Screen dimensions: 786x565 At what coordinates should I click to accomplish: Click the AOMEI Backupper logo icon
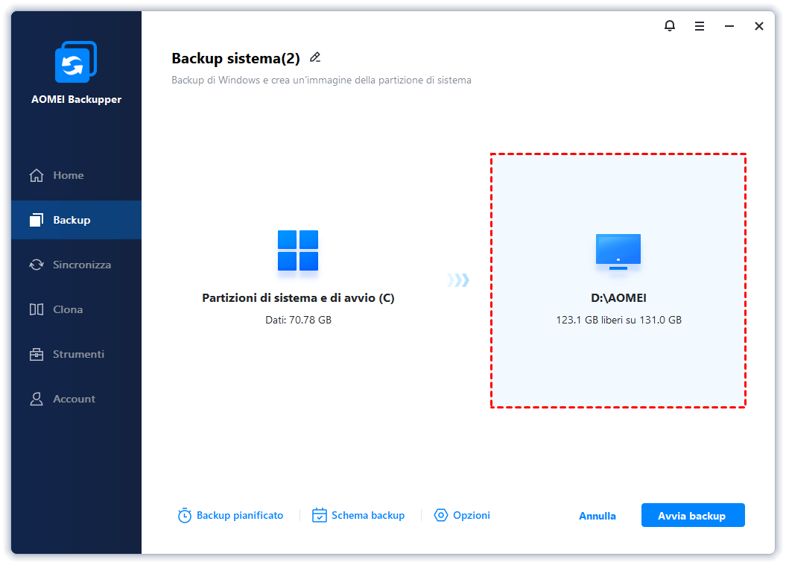point(76,63)
